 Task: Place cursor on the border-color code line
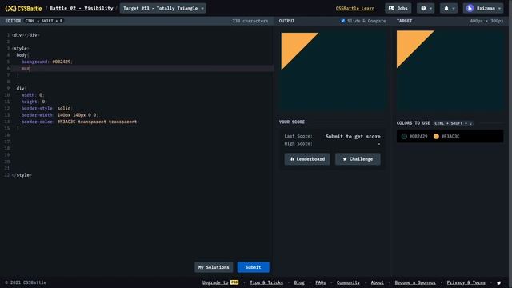pos(80,122)
